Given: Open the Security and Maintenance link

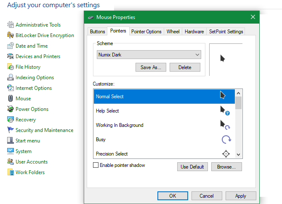Looking at the screenshot, I should [x=45, y=130].
